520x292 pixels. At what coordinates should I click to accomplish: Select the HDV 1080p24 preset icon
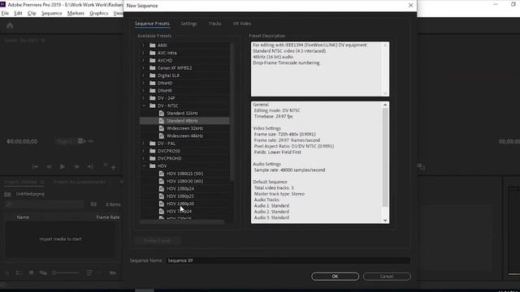click(162, 188)
